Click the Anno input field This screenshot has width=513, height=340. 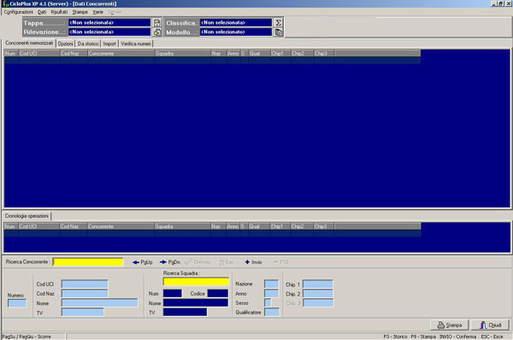272,294
